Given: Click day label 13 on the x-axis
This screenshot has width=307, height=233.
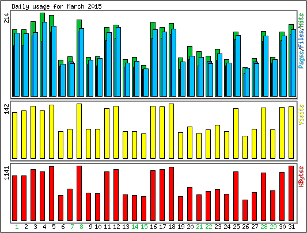Looking at the screenshot, I should (126, 227).
